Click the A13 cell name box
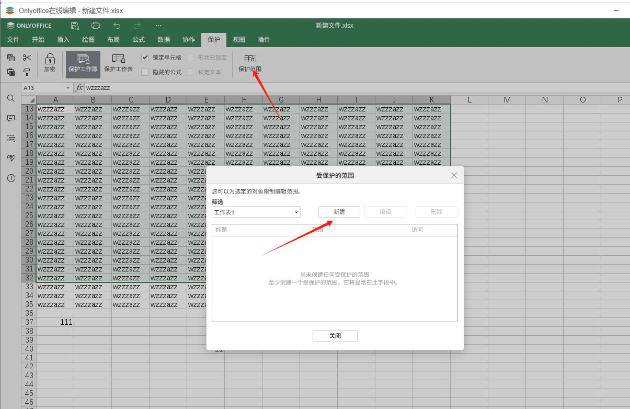The image size is (630, 409). [43, 88]
